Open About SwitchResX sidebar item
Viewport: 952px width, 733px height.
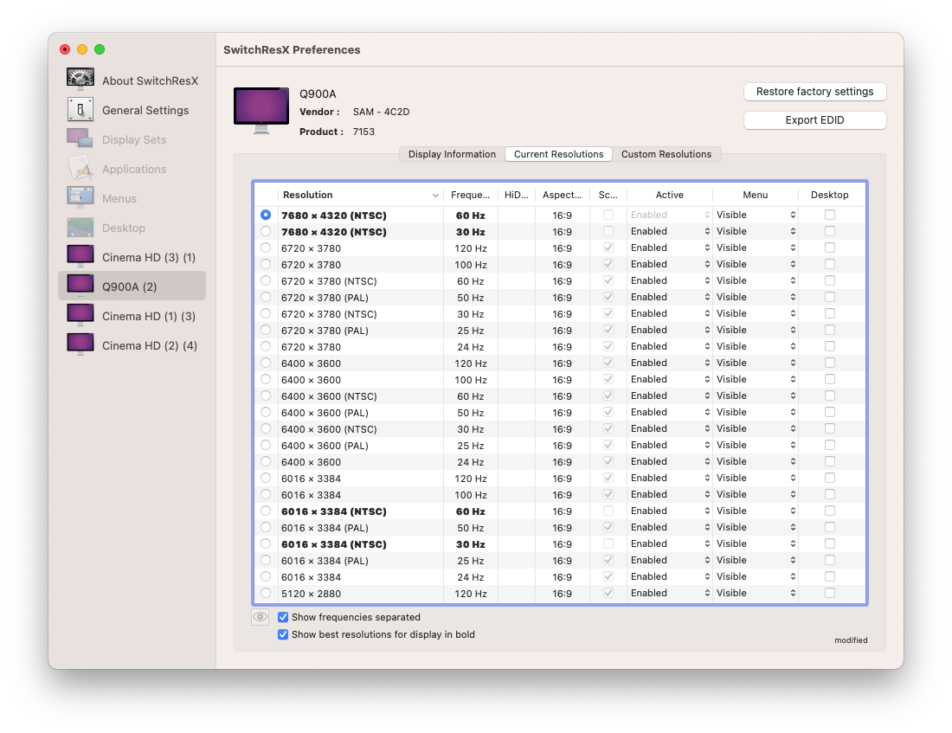pyautogui.click(x=132, y=80)
